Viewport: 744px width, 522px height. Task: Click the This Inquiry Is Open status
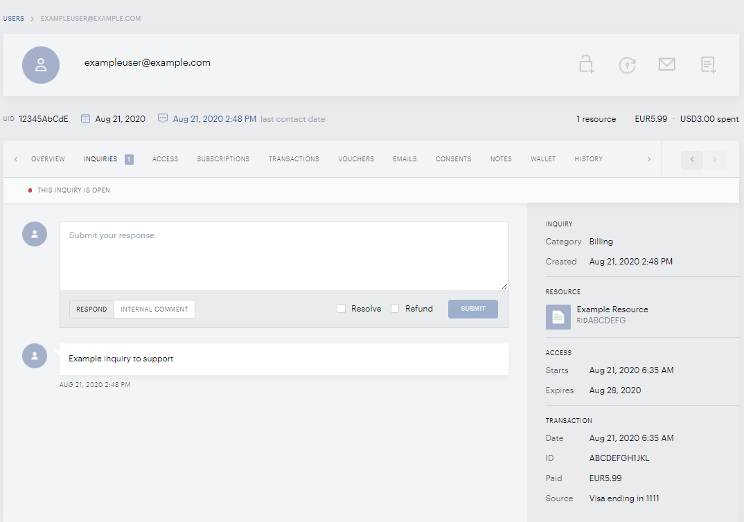tap(73, 190)
